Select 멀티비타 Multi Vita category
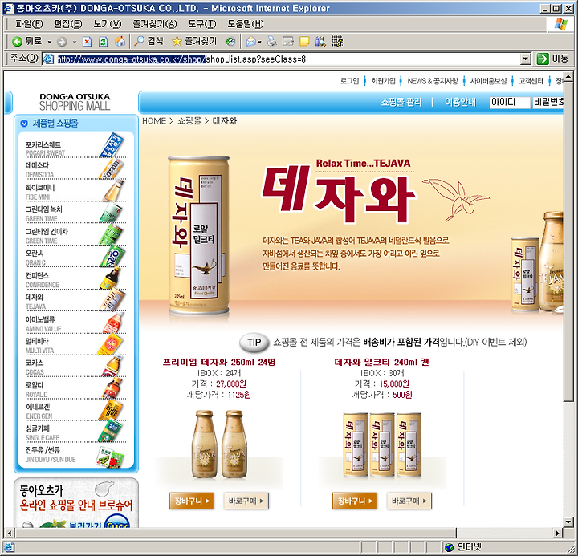578x556 pixels. pos(75,344)
